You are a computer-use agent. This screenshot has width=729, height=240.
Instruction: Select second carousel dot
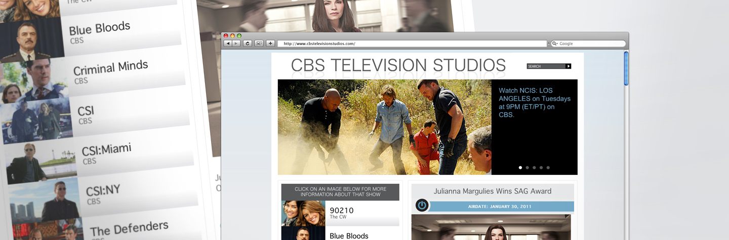coord(527,167)
